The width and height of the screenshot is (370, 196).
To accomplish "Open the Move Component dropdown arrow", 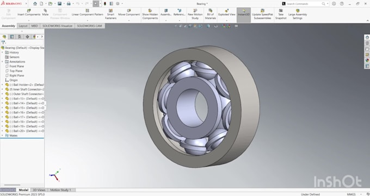I will (129, 21).
